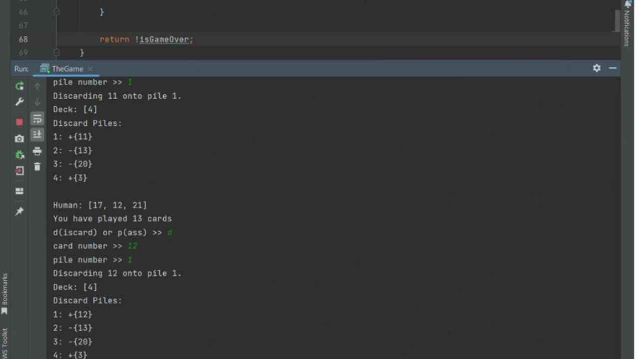Collapse the code block at line 66
The width and height of the screenshot is (639, 359).
[56, 11]
